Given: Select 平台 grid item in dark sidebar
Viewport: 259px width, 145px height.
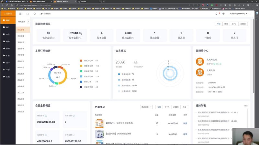Looking at the screenshot, I should (8, 70).
